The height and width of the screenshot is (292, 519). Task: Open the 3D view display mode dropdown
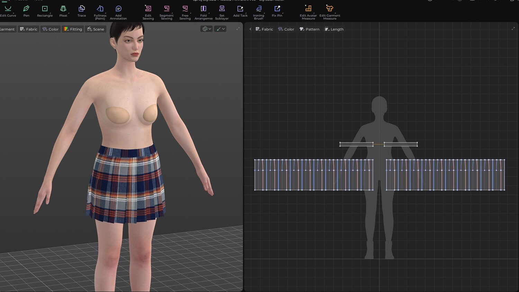(207, 29)
